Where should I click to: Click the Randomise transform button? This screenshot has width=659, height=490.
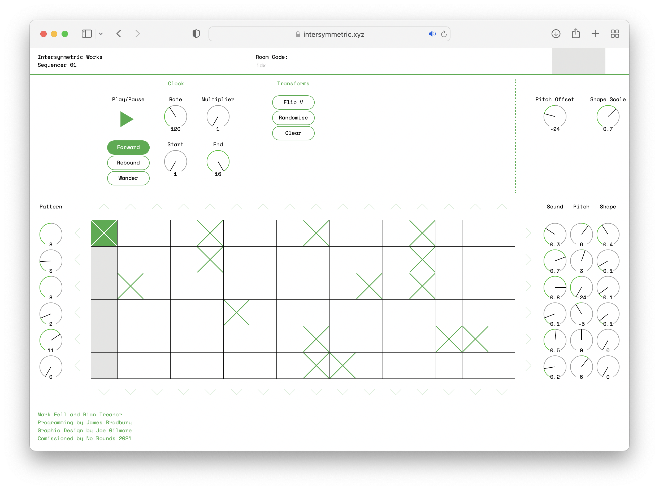(x=293, y=118)
